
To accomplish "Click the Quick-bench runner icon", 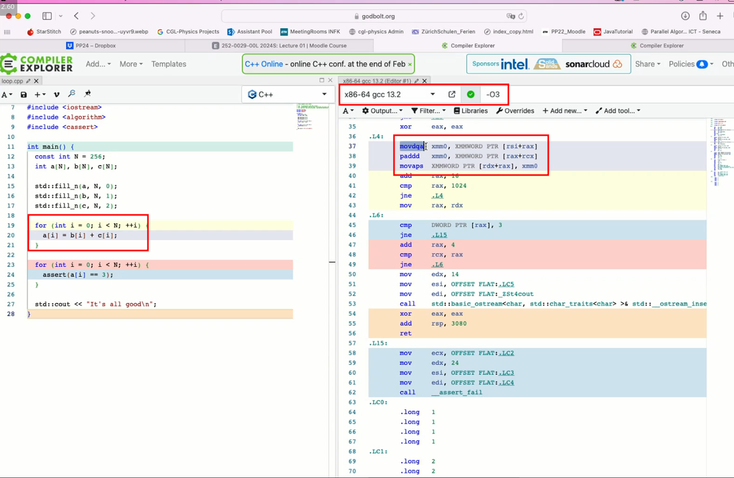I will tap(88, 94).
